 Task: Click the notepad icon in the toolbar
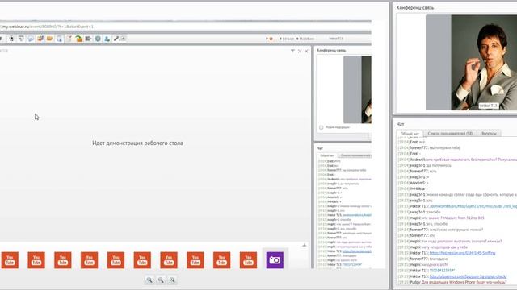point(69,39)
